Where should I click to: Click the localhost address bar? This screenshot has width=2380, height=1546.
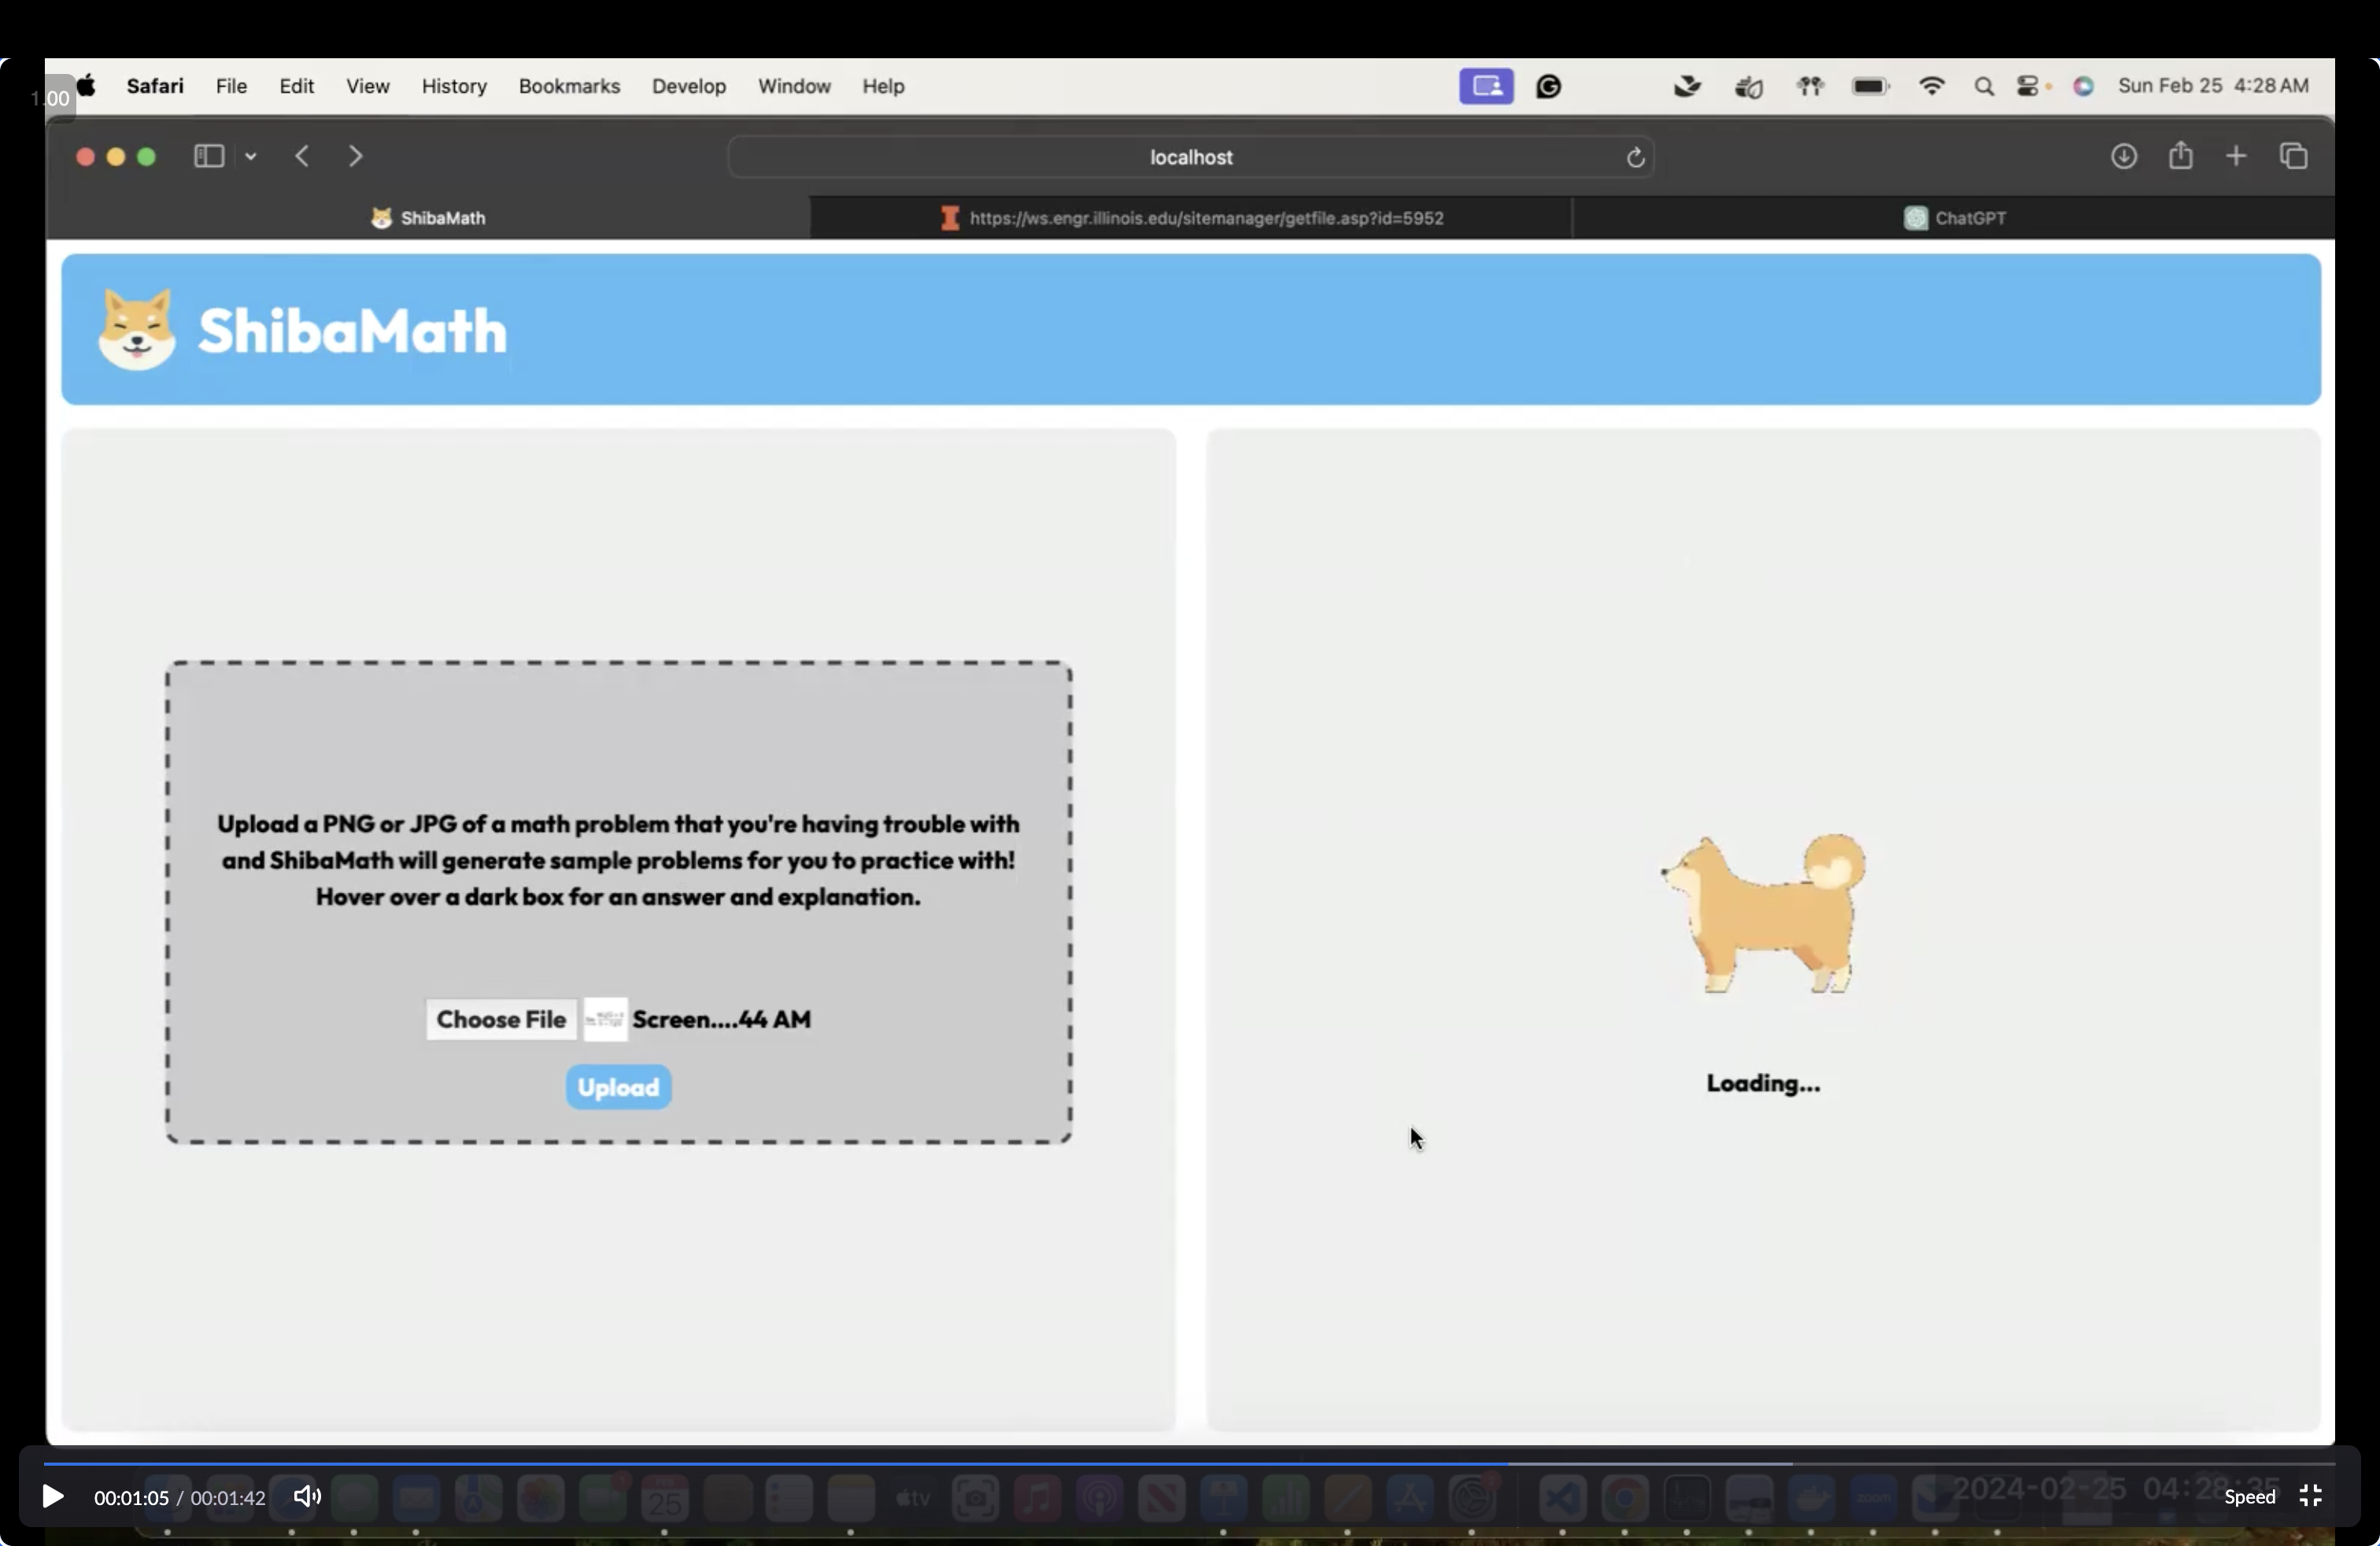point(1190,157)
